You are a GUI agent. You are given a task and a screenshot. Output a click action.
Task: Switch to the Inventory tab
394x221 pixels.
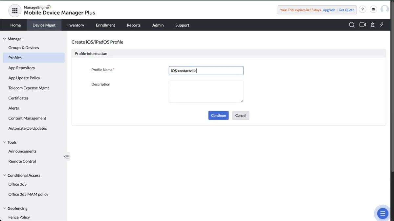coord(76,25)
